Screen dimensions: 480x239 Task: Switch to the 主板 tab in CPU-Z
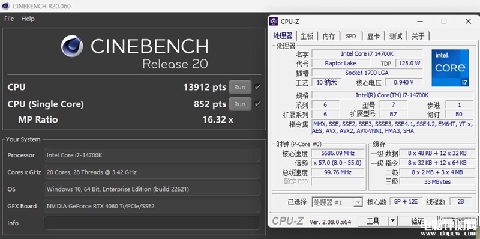coord(307,36)
